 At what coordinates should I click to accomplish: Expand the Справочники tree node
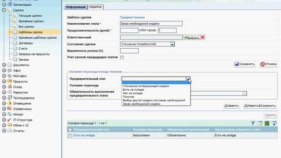coord(4,109)
